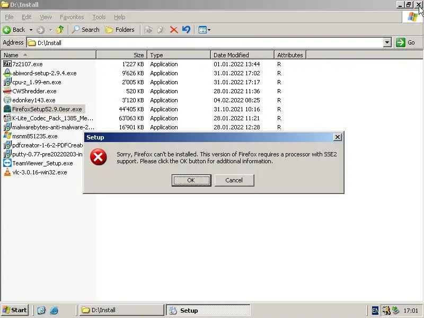Open the View menu
This screenshot has height=318, width=424.
click(46, 17)
